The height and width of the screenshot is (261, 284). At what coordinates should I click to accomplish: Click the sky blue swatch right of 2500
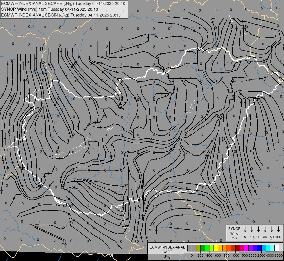(x=264, y=248)
